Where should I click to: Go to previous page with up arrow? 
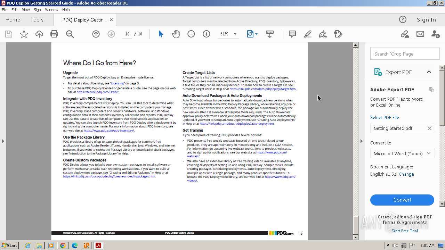tap(96, 34)
